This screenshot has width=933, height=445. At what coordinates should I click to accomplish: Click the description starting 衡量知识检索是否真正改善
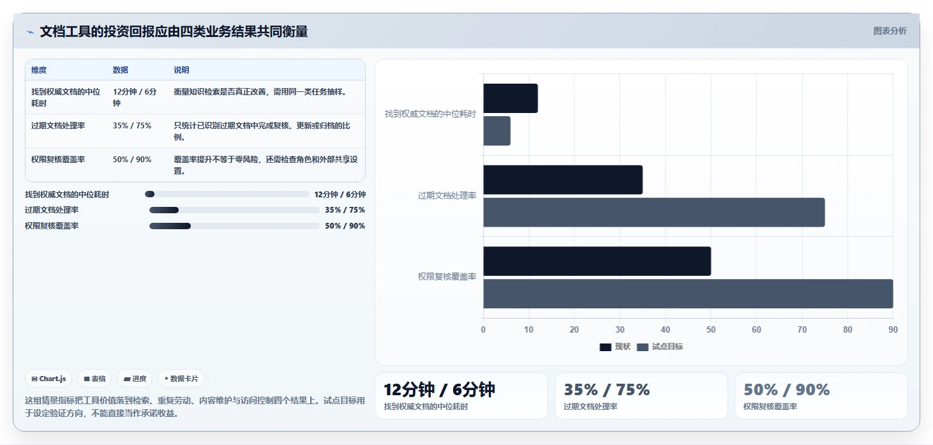(x=260, y=92)
